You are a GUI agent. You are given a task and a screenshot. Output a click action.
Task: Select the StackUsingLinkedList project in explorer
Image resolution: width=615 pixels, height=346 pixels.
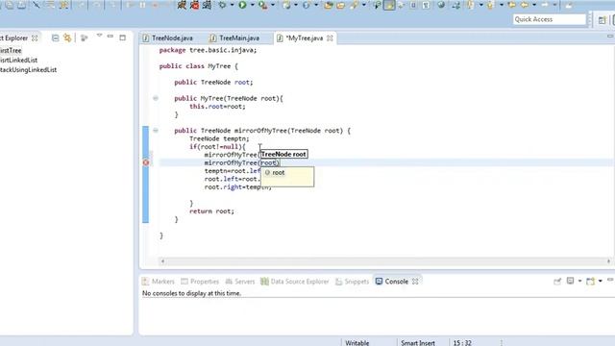(x=28, y=70)
